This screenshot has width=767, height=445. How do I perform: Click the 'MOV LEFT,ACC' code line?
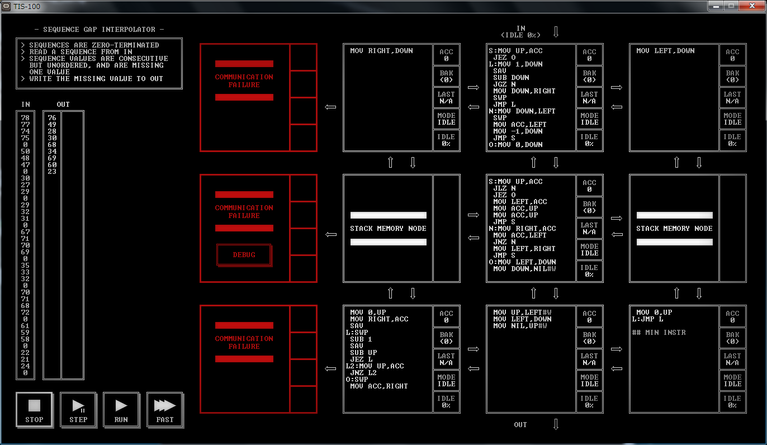pos(520,202)
